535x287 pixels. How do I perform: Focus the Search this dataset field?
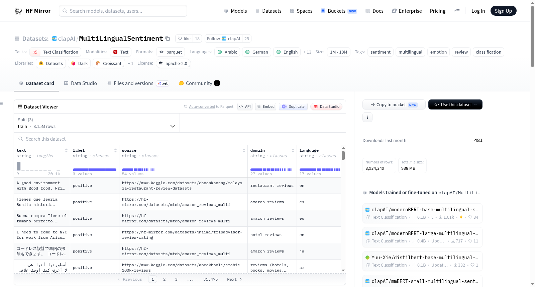[x=180, y=139]
